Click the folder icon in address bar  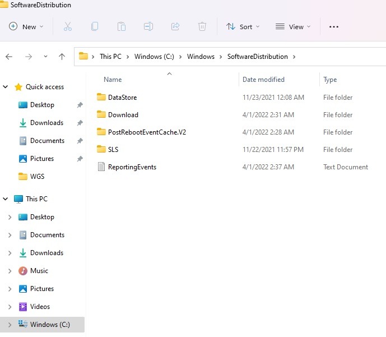(83, 57)
